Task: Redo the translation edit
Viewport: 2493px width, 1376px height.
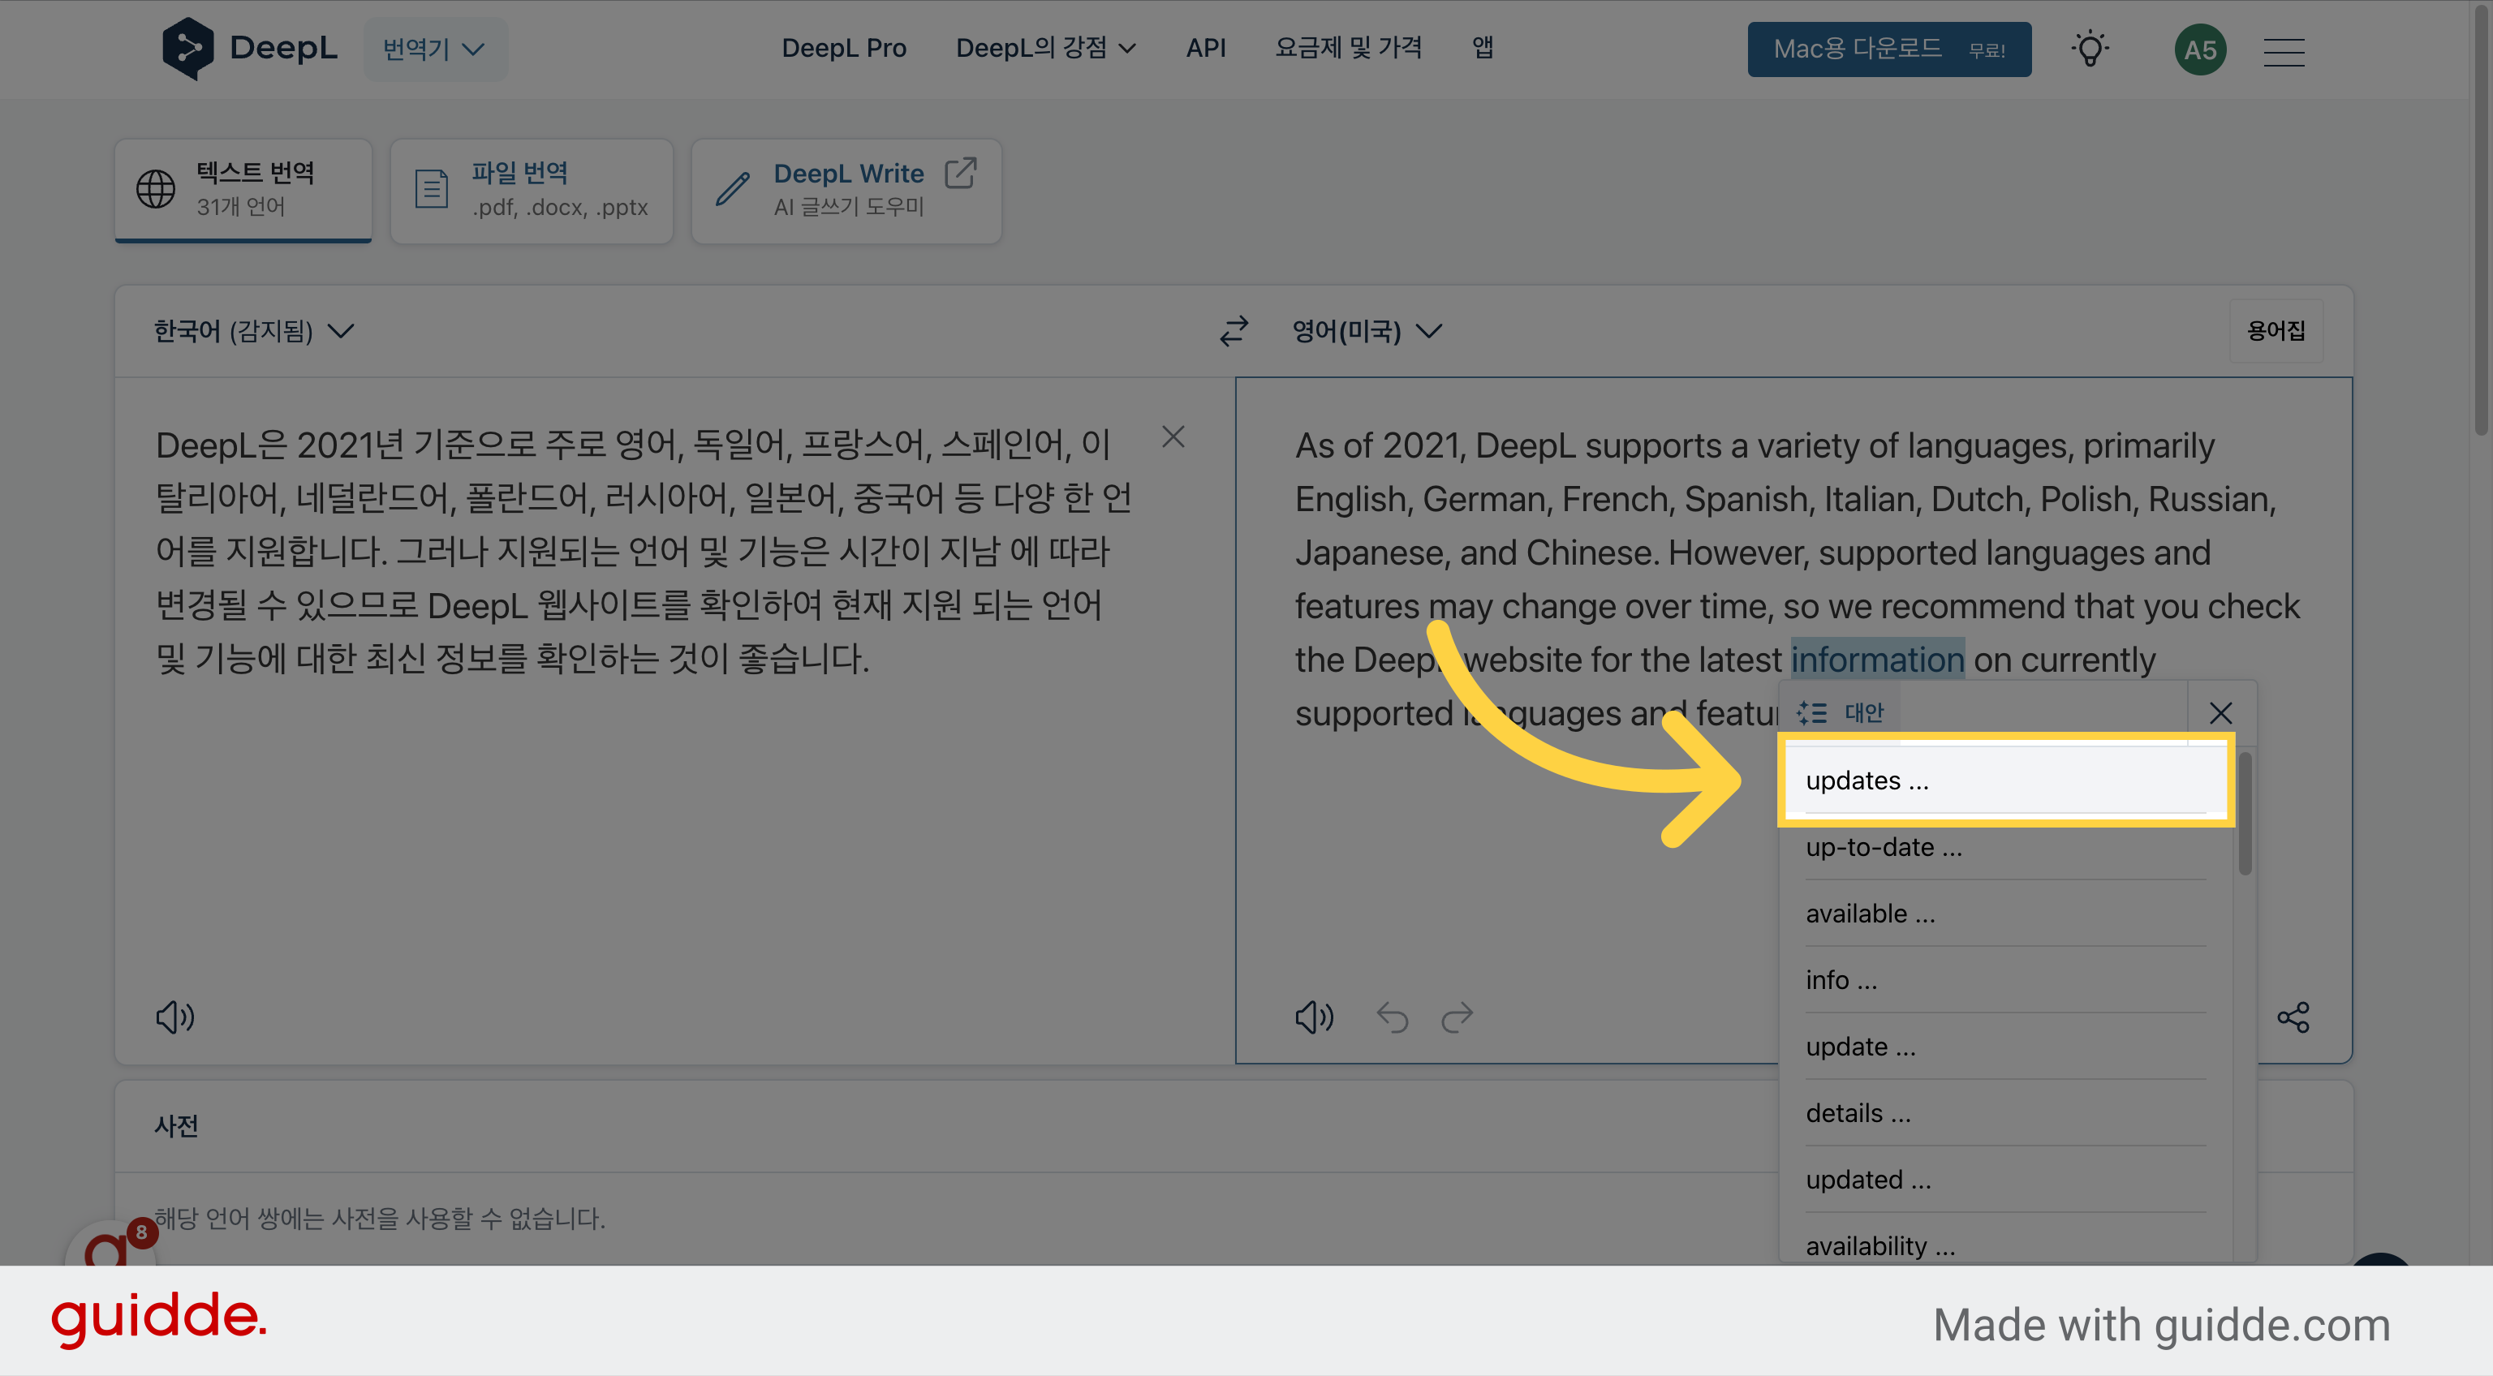Action: (x=1457, y=1017)
